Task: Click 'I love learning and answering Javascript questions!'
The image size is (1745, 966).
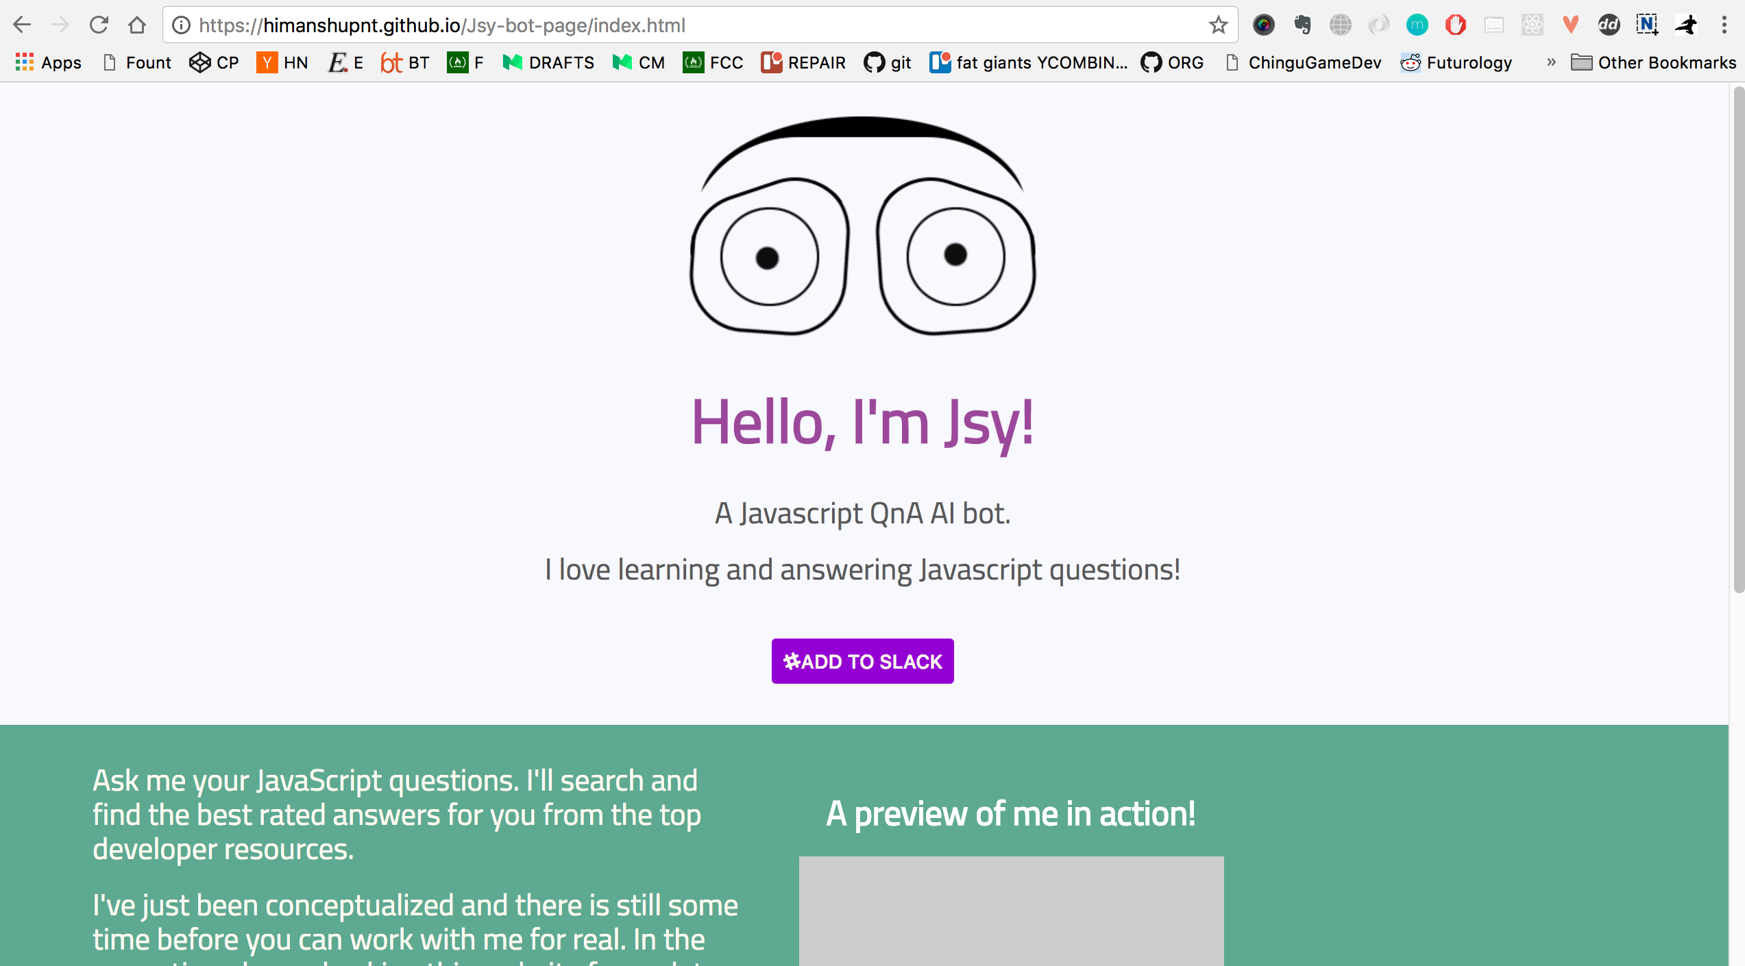Action: [x=862, y=569]
